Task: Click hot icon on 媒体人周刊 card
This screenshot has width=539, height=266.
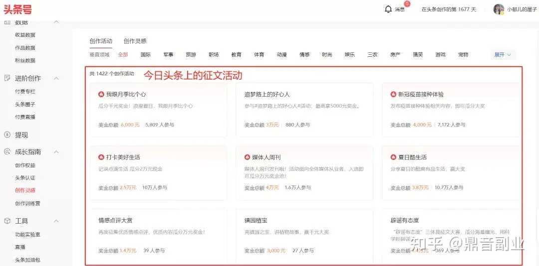Action: point(247,157)
